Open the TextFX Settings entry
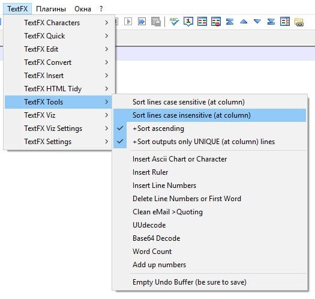Viewport: 315px width, 299px height. [x=58, y=142]
